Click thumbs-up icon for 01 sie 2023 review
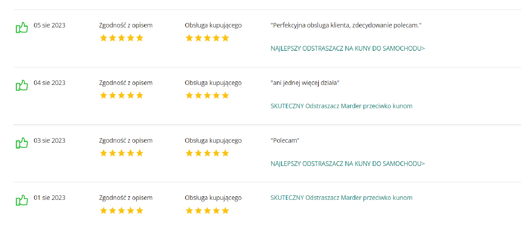Viewport: 530px width, 226px height. [22, 200]
